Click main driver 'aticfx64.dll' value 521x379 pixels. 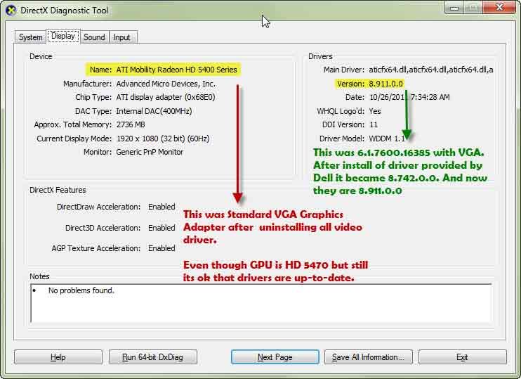click(431, 70)
